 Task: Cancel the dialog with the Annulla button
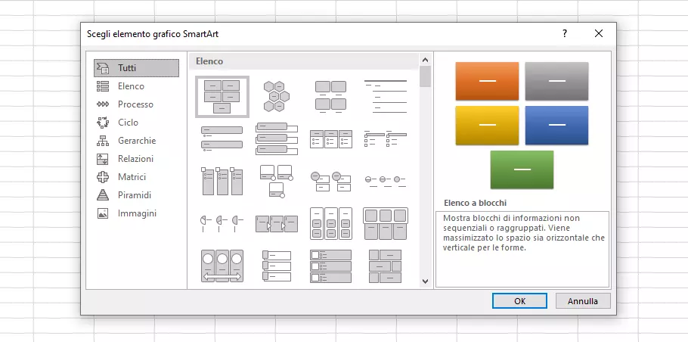point(583,301)
